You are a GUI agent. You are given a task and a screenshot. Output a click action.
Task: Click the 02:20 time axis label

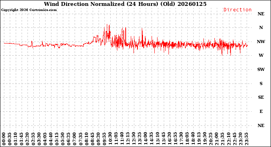pos(27,139)
